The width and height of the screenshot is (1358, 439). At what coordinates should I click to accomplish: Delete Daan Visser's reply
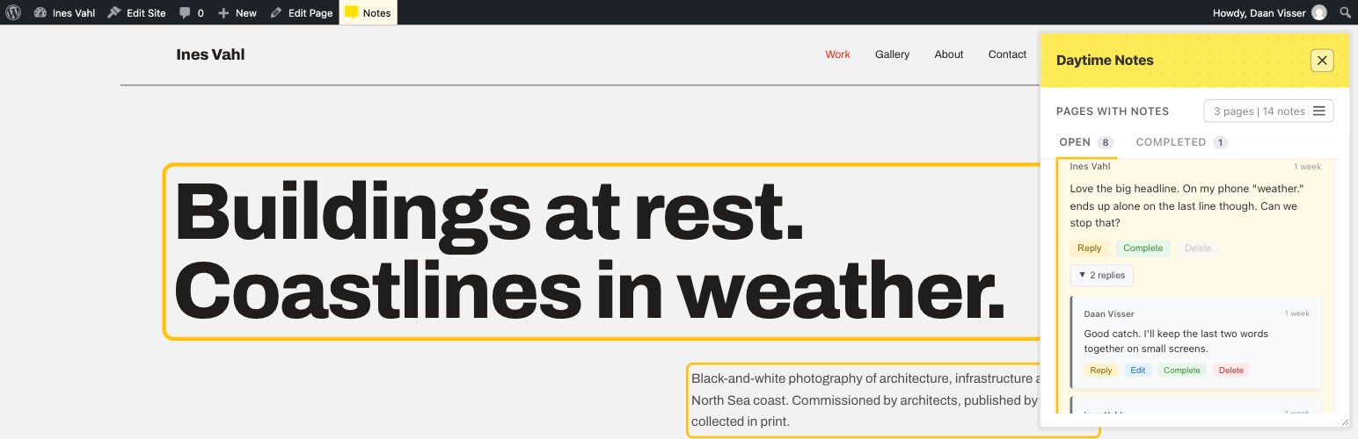pyautogui.click(x=1231, y=371)
